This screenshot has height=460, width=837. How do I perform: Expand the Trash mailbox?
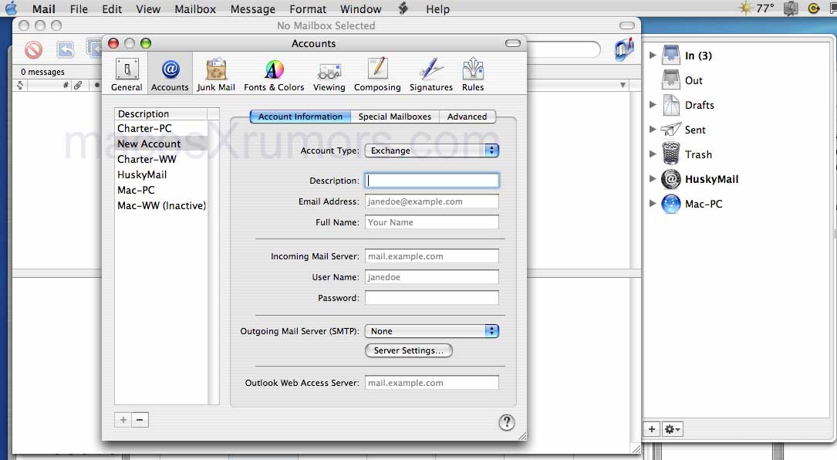[x=653, y=154]
